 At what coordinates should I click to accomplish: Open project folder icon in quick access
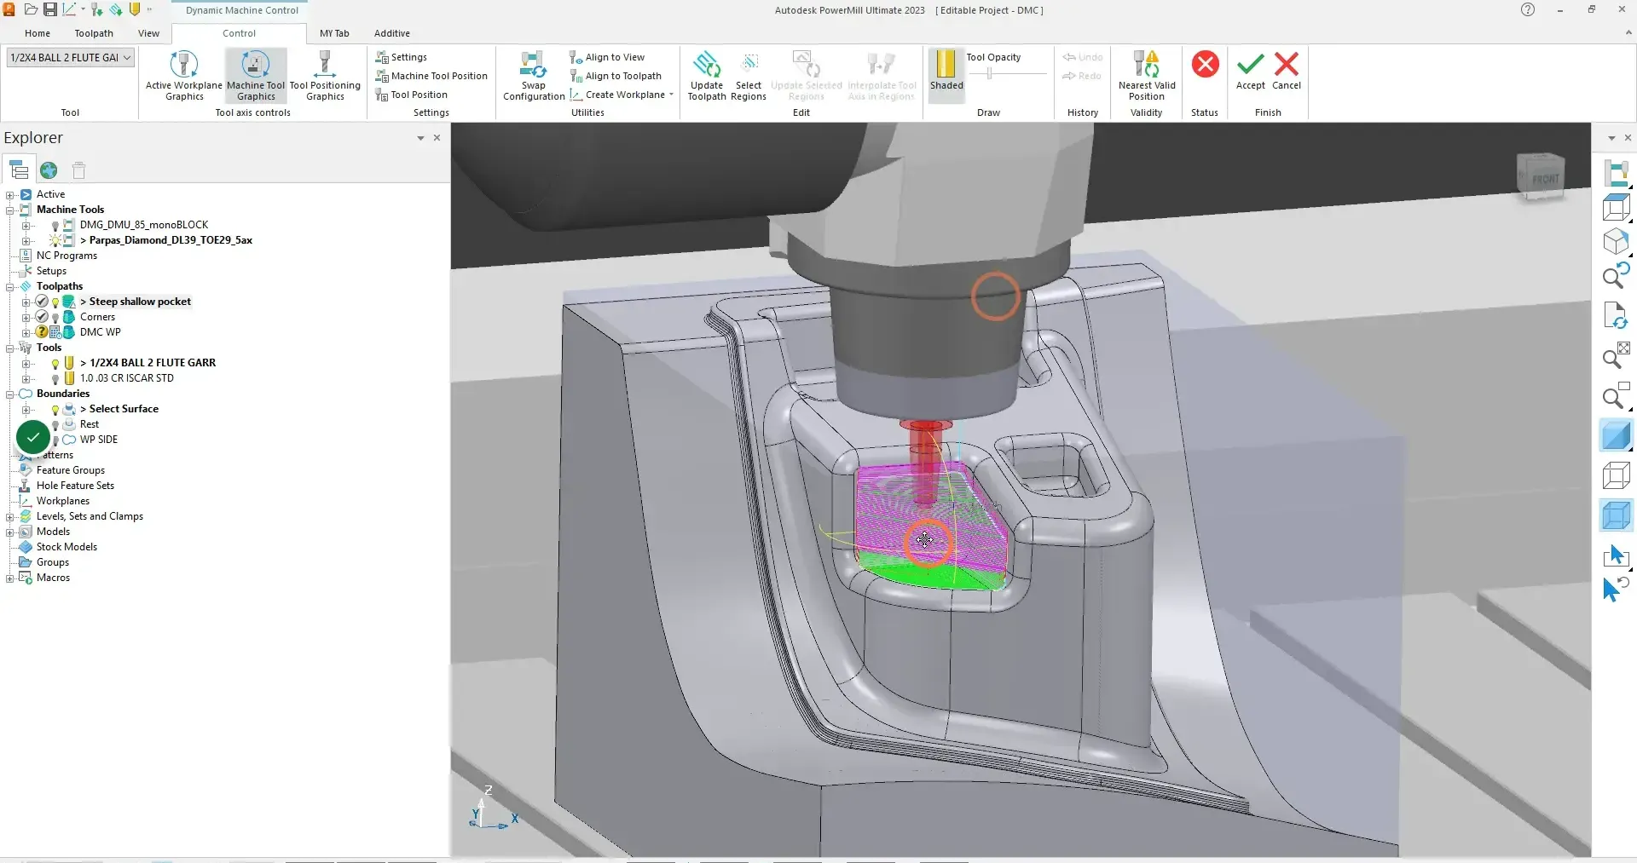pos(31,9)
